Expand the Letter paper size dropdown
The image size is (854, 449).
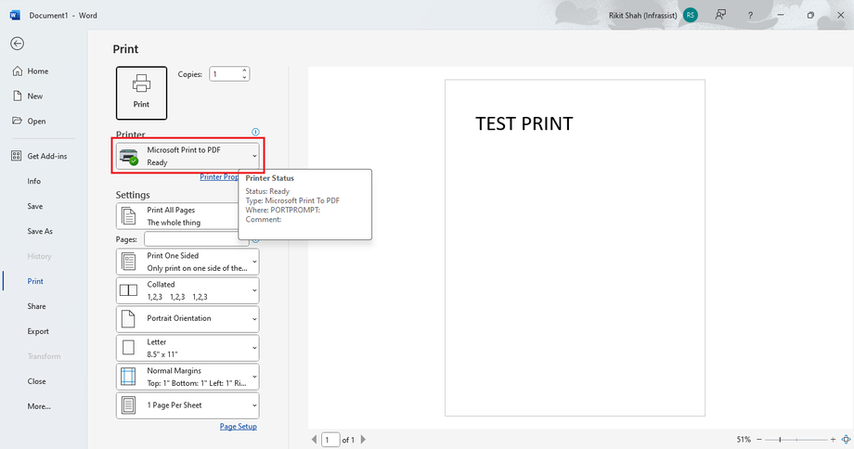click(x=188, y=348)
